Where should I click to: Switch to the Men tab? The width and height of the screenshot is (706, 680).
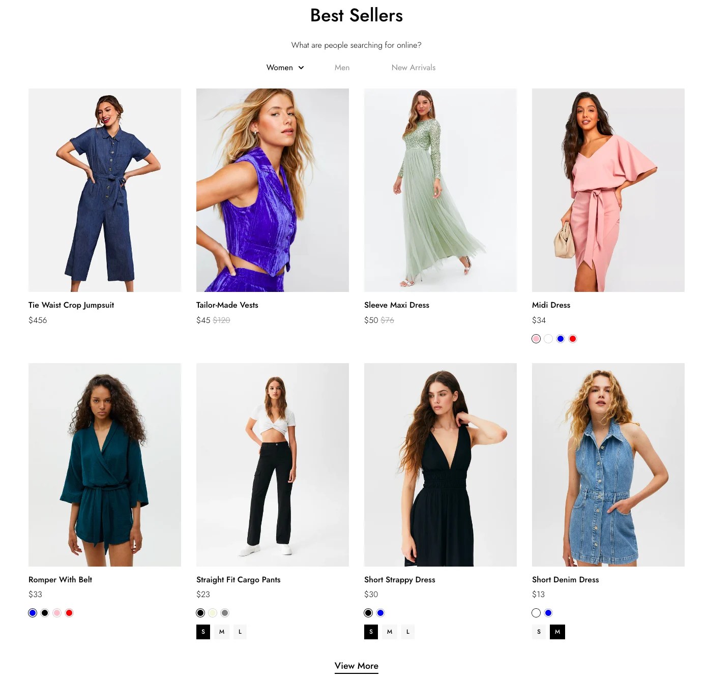coord(342,68)
